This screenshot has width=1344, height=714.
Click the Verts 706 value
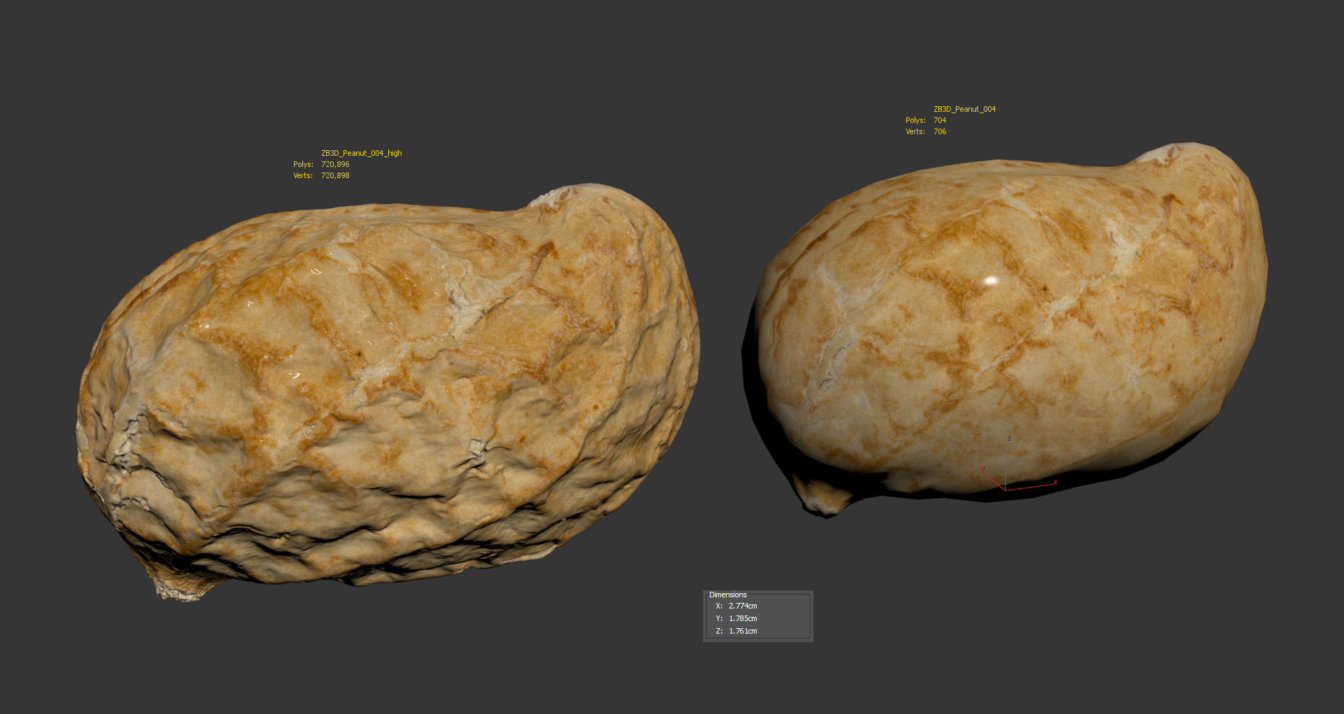[940, 131]
